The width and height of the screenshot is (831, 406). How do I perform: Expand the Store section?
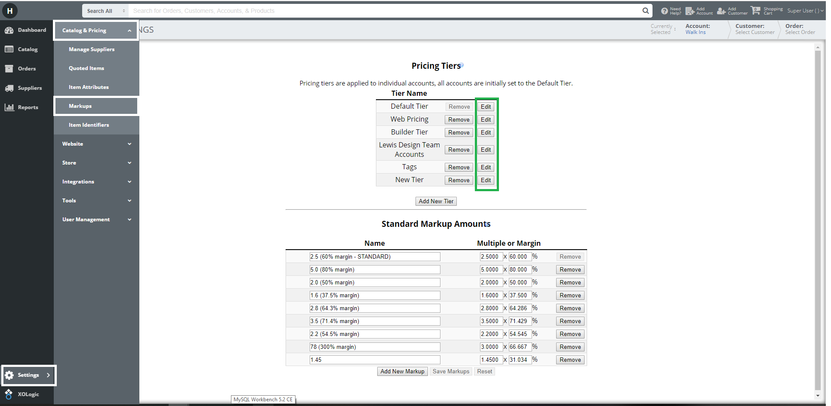[x=96, y=163]
